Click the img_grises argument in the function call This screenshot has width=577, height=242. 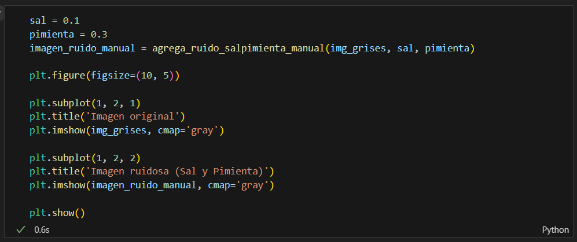pos(358,49)
